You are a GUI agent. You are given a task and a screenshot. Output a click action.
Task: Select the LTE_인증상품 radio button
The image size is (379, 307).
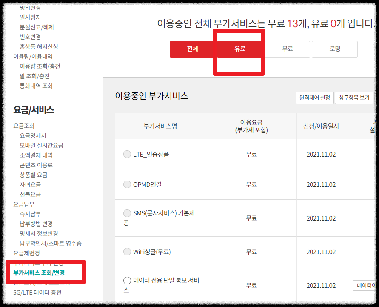pyautogui.click(x=127, y=154)
